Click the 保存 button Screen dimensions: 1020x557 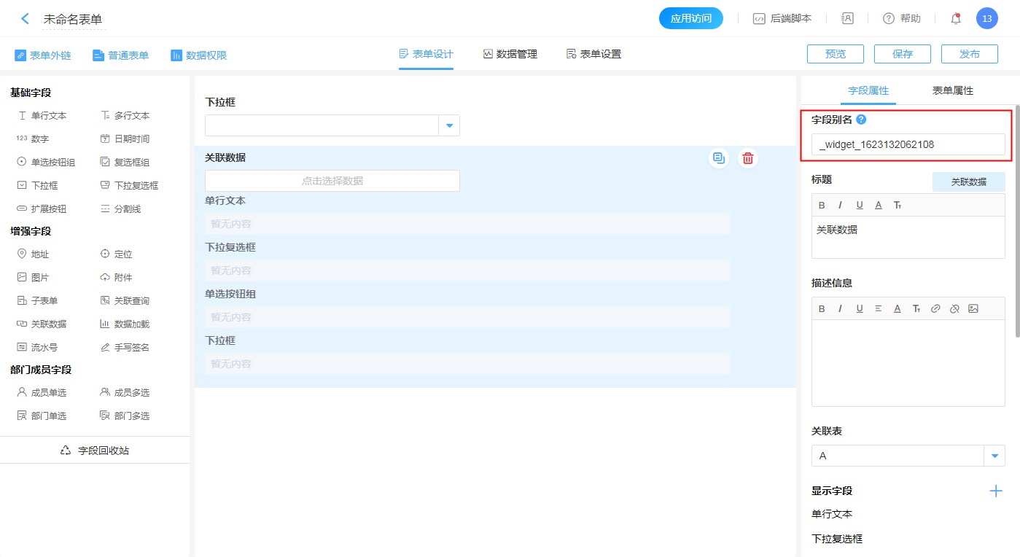click(x=902, y=54)
